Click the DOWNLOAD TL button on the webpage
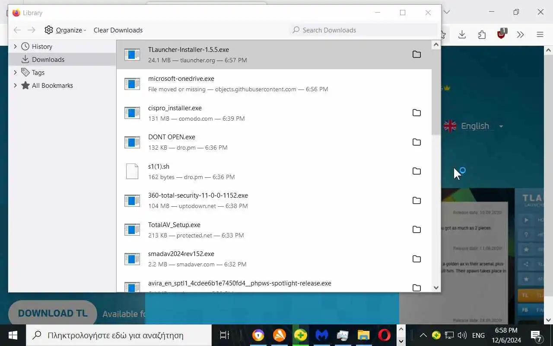Viewport: 553px width, 346px height. [53, 313]
